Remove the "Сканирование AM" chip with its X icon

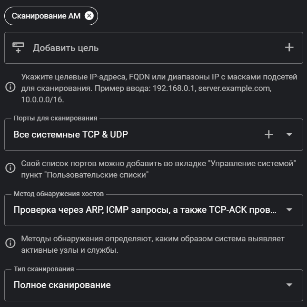pyautogui.click(x=89, y=16)
